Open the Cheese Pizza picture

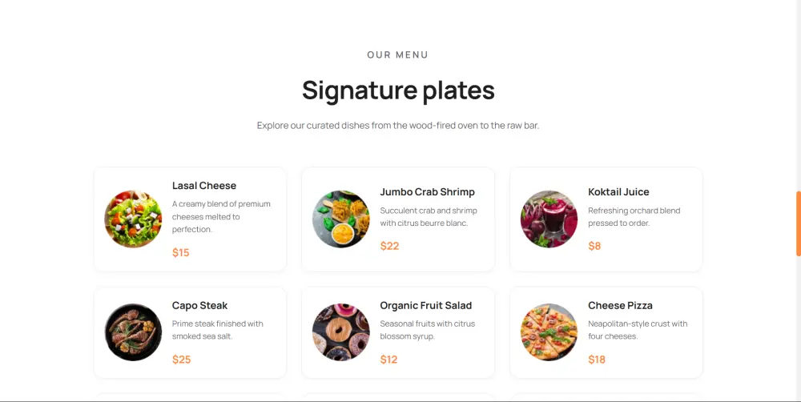[549, 332]
